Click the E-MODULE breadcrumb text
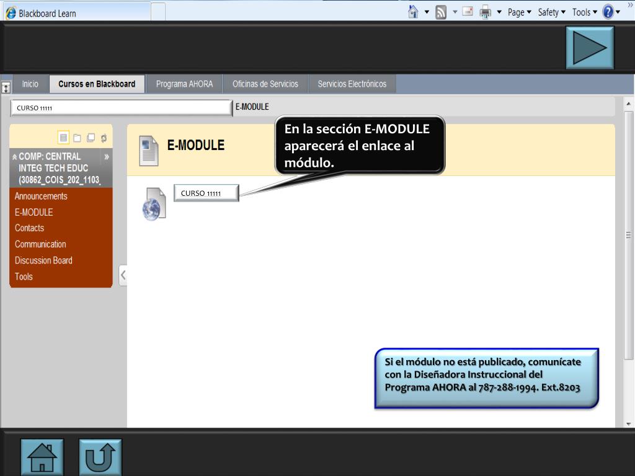The width and height of the screenshot is (635, 476). point(252,107)
